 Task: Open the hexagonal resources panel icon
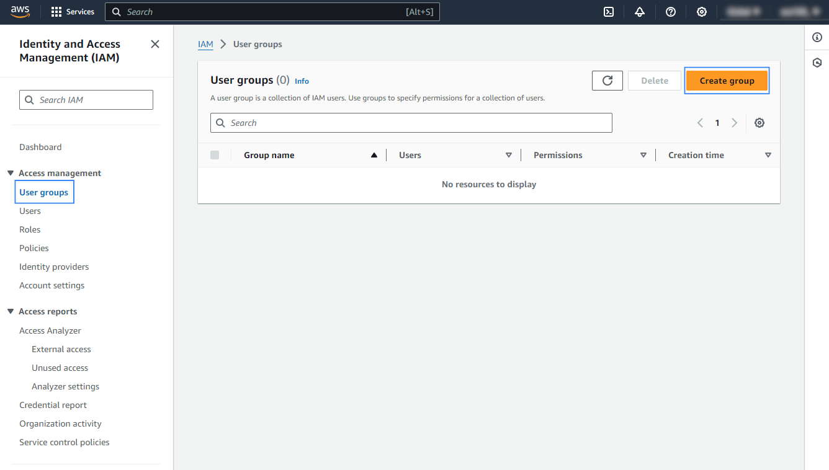817,63
